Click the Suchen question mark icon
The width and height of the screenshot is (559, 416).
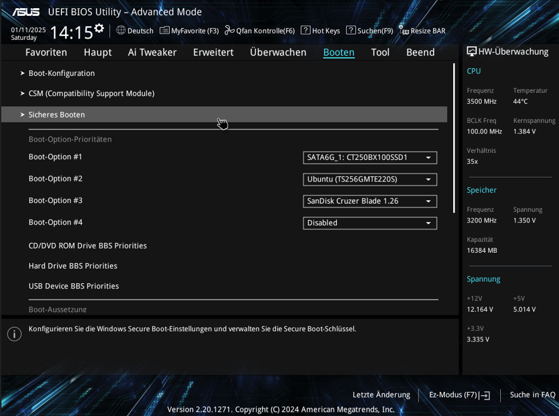tap(351, 30)
